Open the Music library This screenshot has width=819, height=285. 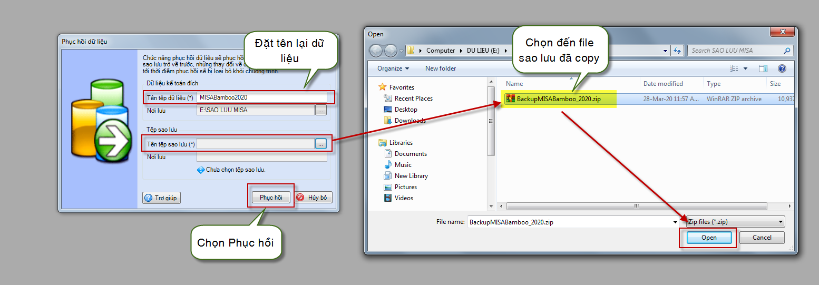click(x=403, y=165)
